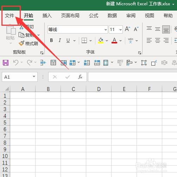
Task: Apply the red font color A
Action: [114, 41]
